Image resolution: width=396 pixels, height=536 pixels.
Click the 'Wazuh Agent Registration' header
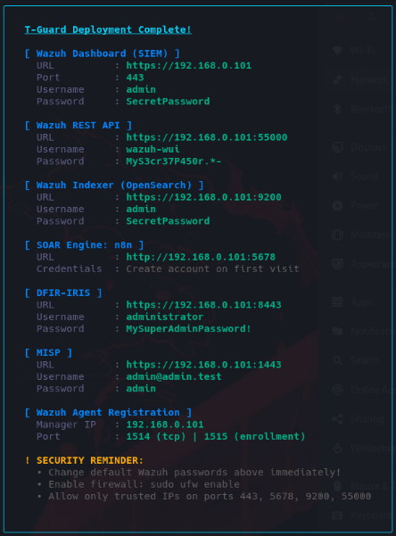[108, 413]
